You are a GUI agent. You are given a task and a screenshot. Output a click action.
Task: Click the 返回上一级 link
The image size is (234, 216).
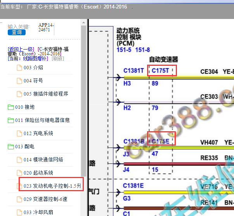click(x=21, y=49)
